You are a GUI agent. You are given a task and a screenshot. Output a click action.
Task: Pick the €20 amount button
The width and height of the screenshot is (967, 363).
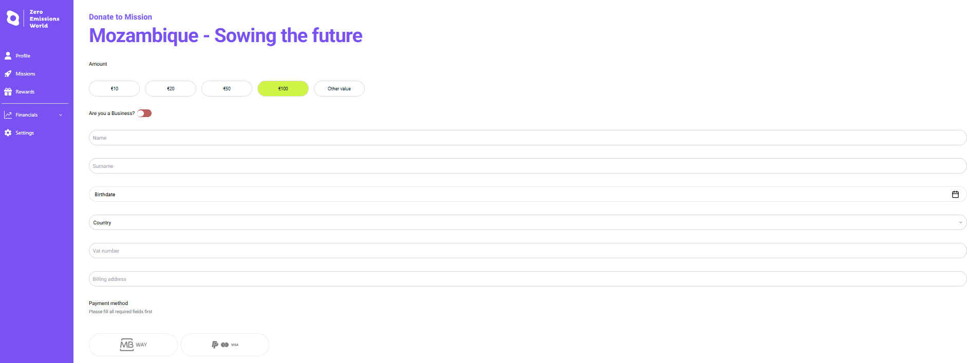click(171, 89)
